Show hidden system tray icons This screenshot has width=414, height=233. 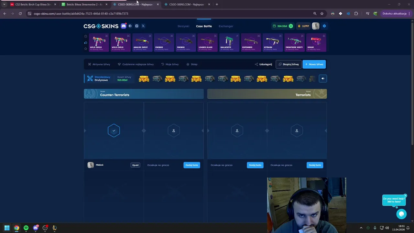click(x=361, y=228)
